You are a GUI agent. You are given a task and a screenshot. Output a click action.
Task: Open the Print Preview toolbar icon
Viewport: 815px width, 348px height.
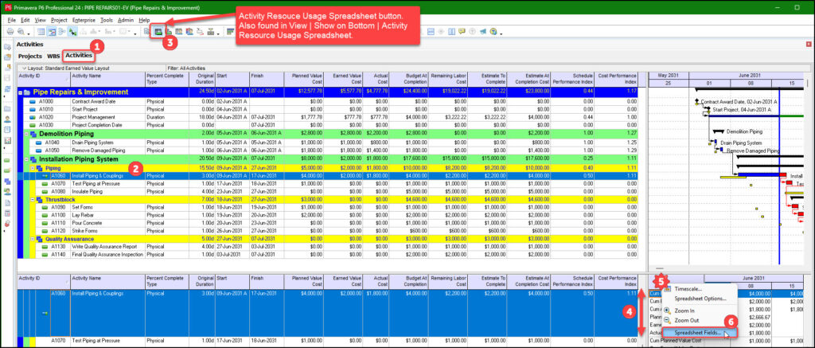(21, 31)
